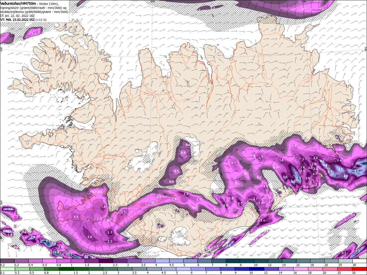This screenshot has width=367, height=275.
Task: Click the Veðurstofan/HM750m map title
Action: point(18,3)
